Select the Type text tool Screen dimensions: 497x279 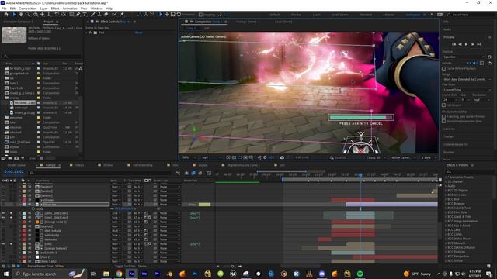pyautogui.click(x=85, y=15)
